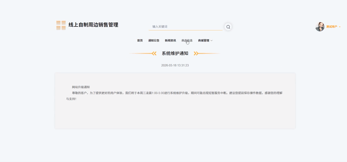This screenshot has height=162, width=347.
Task: Open the 商品信息 navigation item
Action: tap(187, 40)
